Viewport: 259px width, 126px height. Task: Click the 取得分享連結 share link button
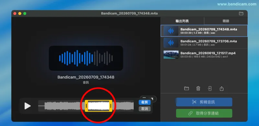204,113
